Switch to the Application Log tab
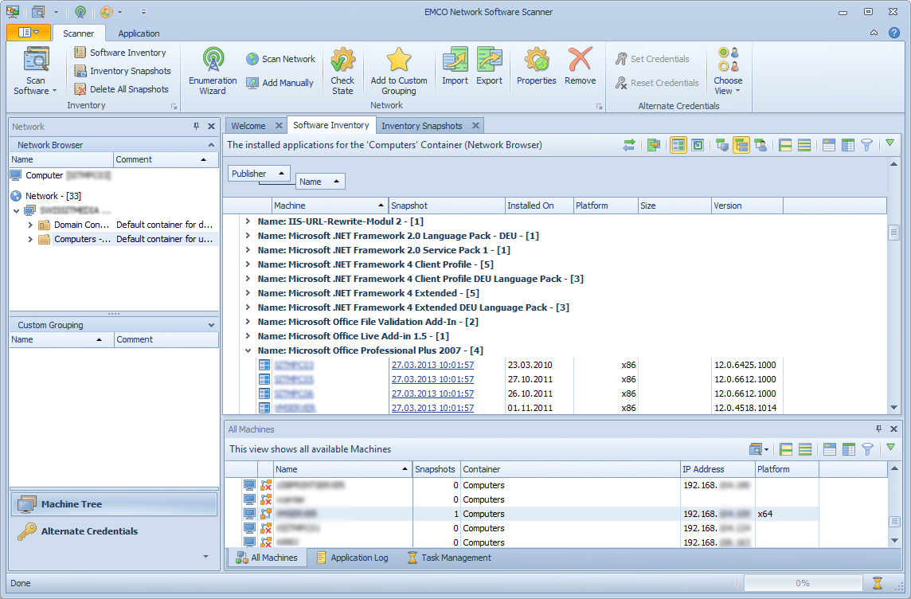This screenshot has width=911, height=599. tap(352, 558)
